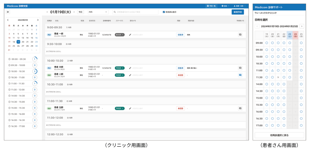
Task: Open 予約一覧 in the top bar
Action: [211, 6]
